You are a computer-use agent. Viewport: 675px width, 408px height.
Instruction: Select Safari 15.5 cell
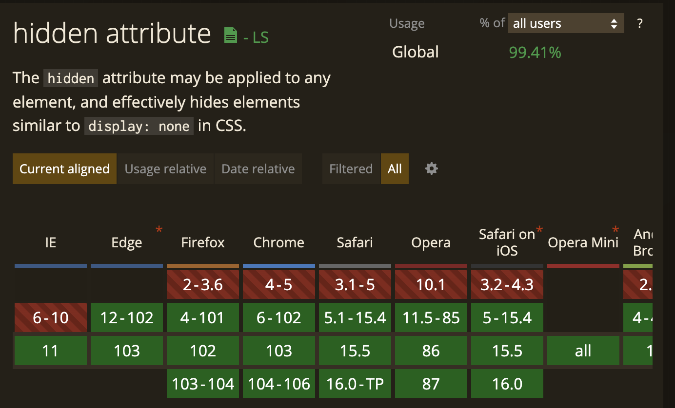click(355, 351)
